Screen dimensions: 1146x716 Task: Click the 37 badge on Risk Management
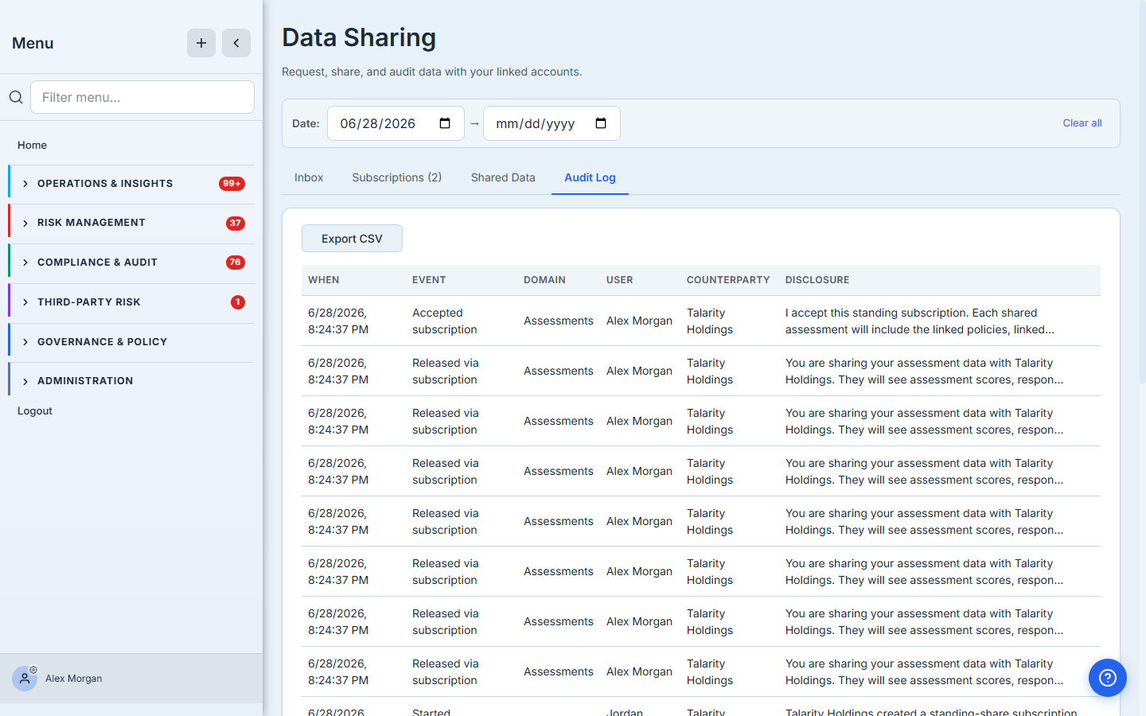coord(236,224)
